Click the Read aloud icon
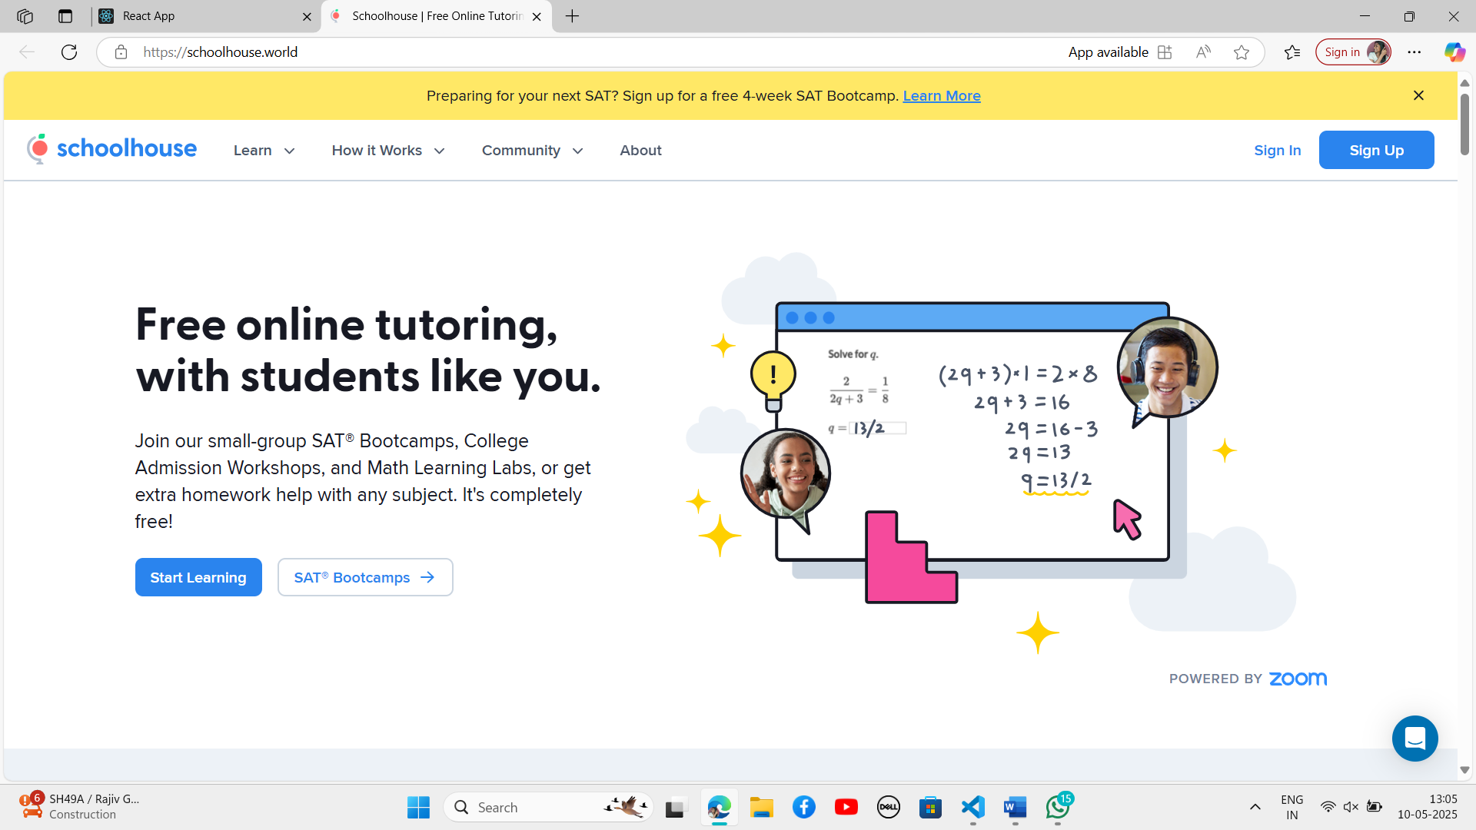The image size is (1476, 830). (1203, 52)
